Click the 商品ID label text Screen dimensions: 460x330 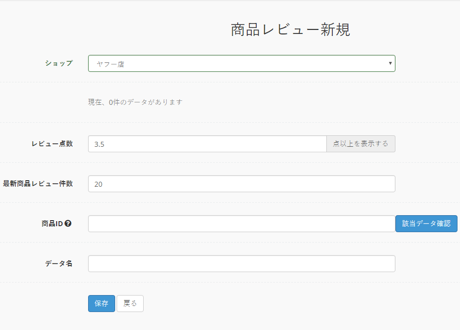tap(52, 224)
